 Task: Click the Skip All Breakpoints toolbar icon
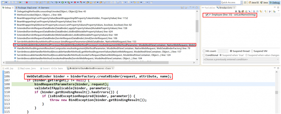coord(52,2)
